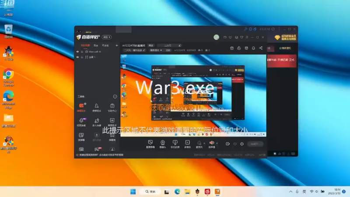This screenshot has height=197, width=350.
Task: Open the share icon above preview
Action: coord(261,48)
